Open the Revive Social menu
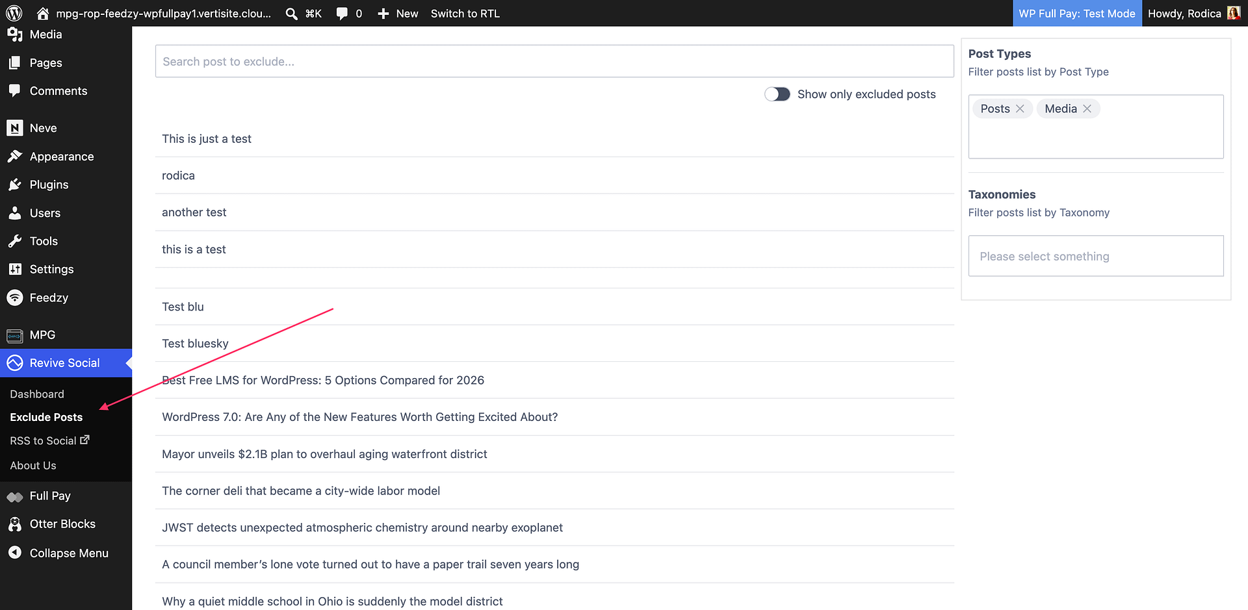The height and width of the screenshot is (610, 1248). tap(66, 363)
